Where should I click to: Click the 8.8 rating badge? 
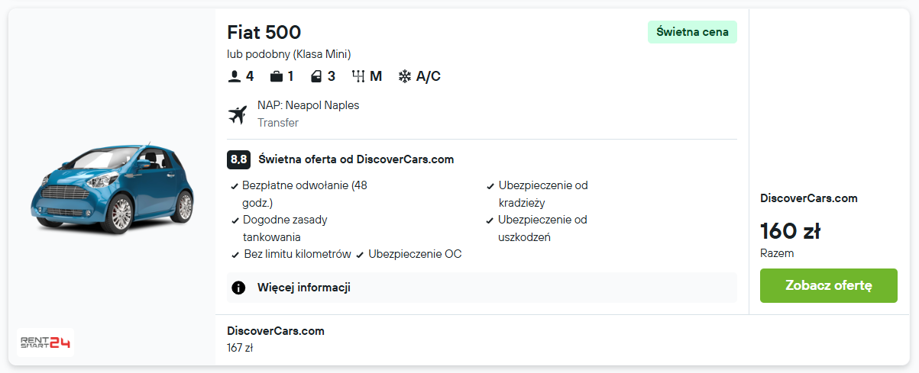point(238,159)
